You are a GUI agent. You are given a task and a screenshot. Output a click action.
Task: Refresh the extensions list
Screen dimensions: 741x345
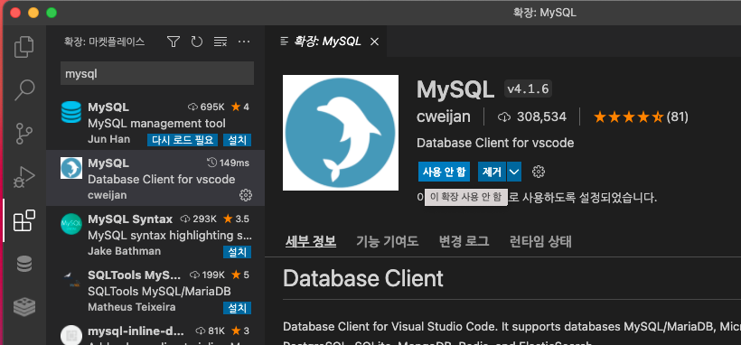(x=197, y=42)
